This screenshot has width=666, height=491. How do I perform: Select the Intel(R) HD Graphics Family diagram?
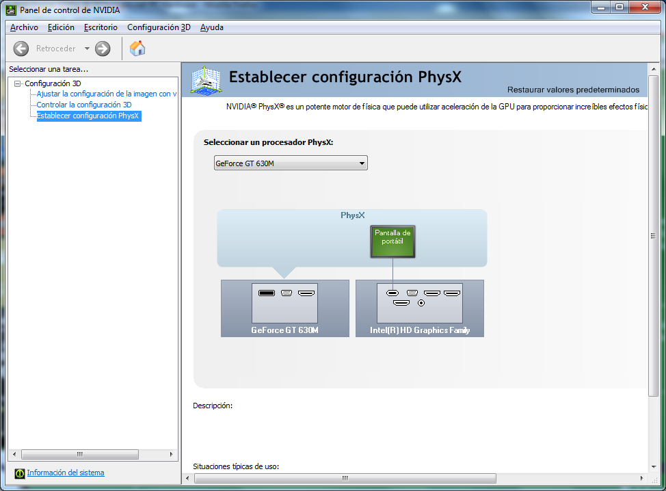point(420,308)
